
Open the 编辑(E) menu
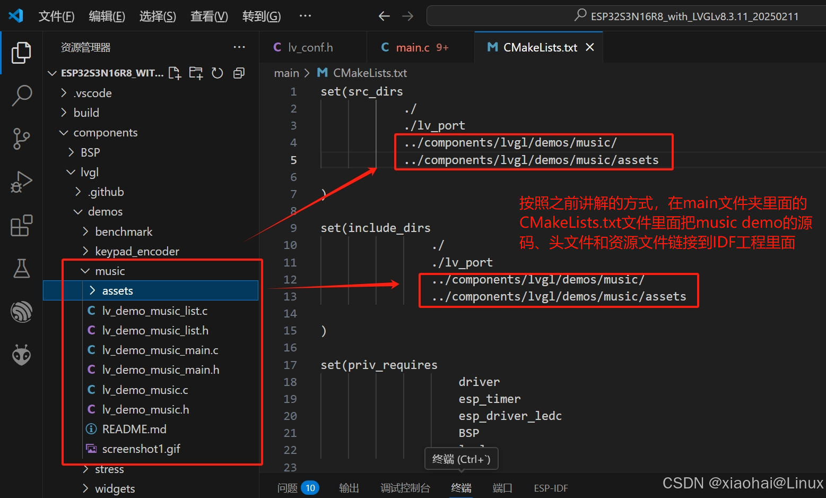coord(107,16)
